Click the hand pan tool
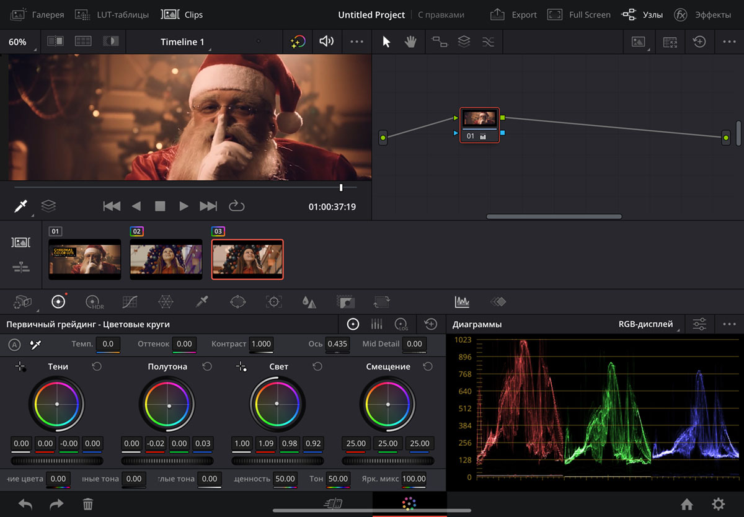The image size is (744, 517). 410,42
